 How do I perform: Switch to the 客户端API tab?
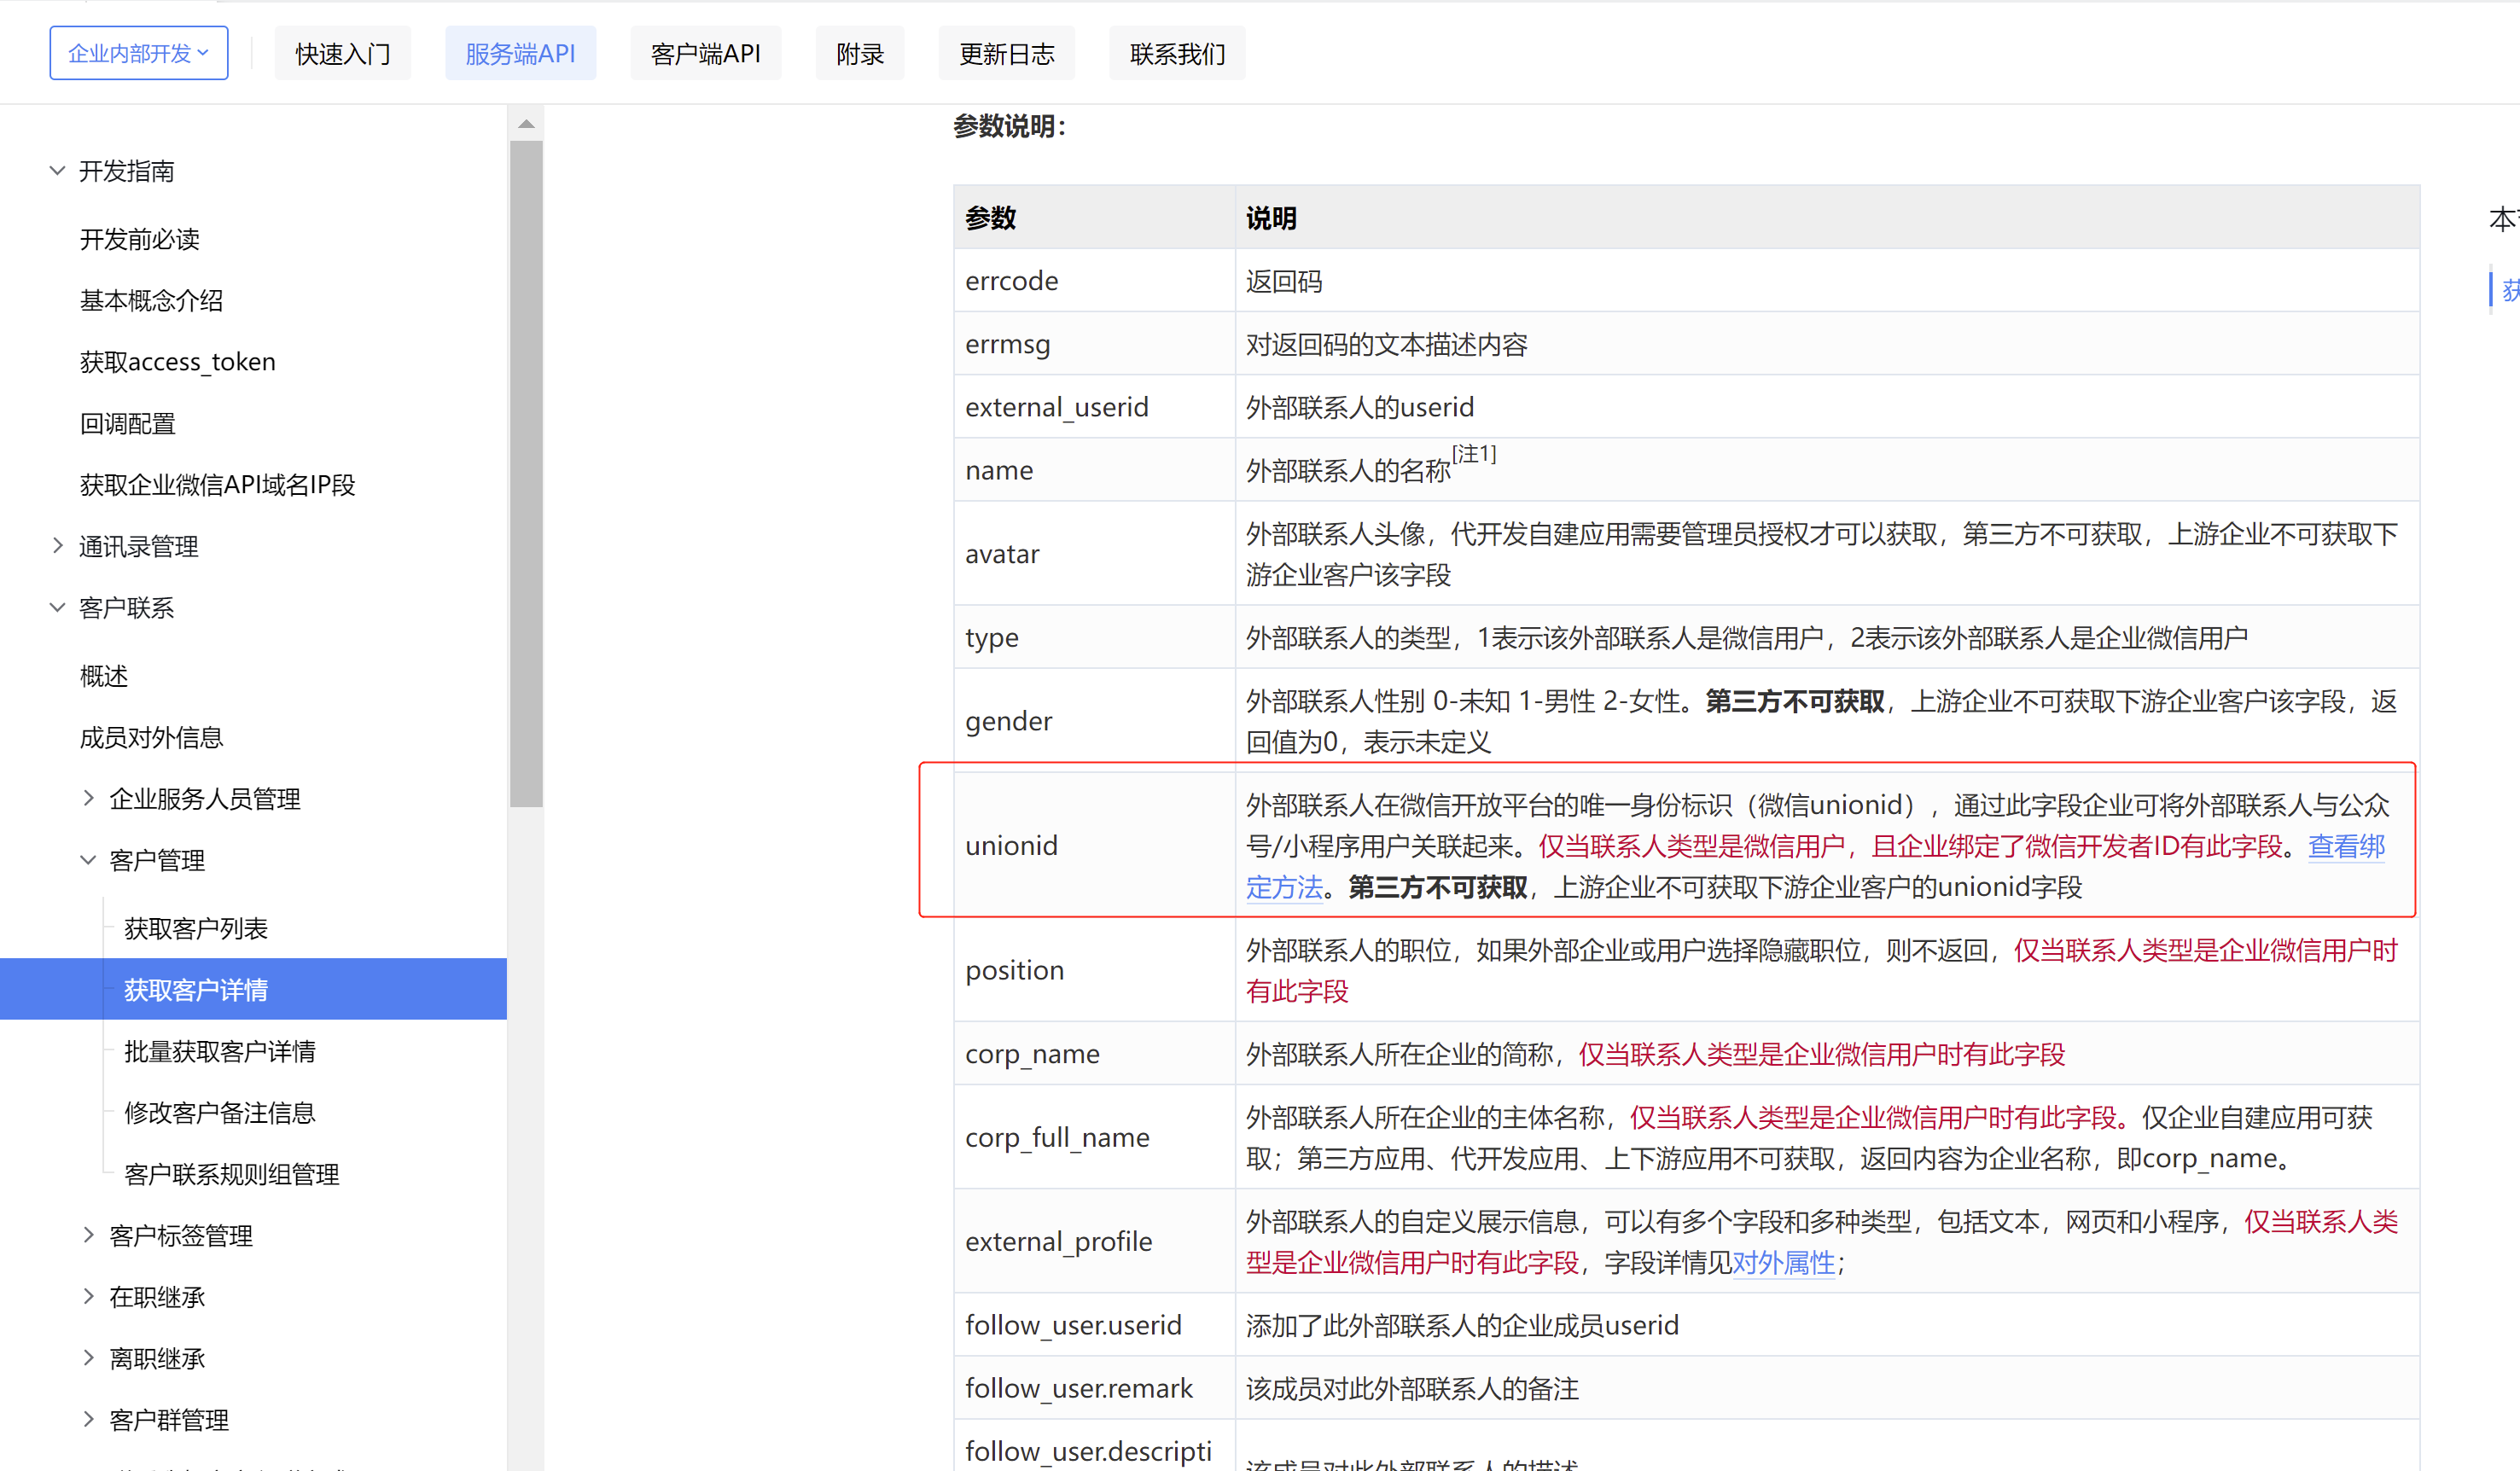706,53
